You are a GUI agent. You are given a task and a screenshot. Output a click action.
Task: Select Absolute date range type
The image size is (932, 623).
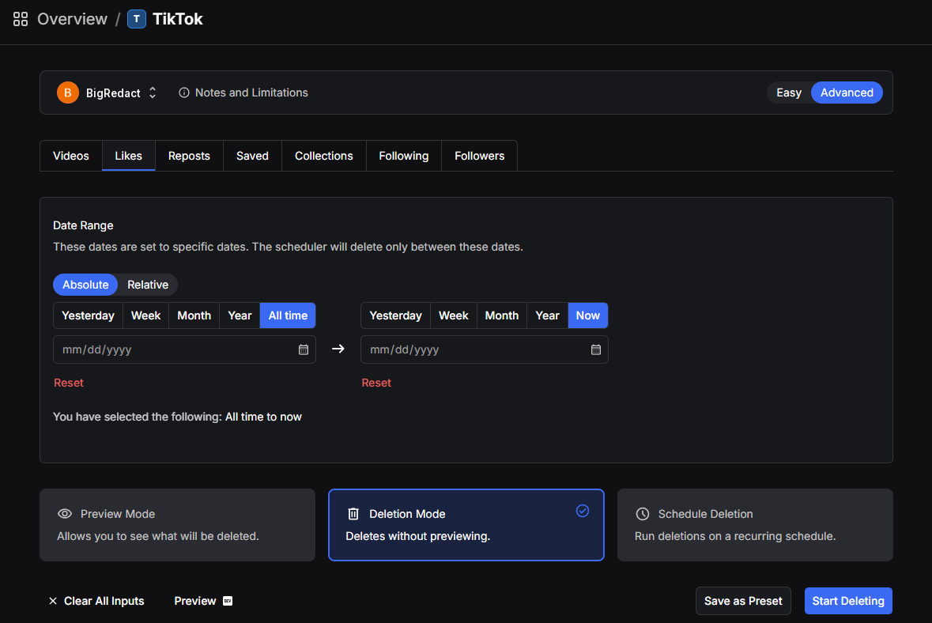[x=85, y=285]
